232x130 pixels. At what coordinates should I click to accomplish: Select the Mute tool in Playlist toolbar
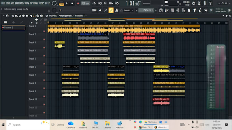pyautogui.click(x=24, y=16)
